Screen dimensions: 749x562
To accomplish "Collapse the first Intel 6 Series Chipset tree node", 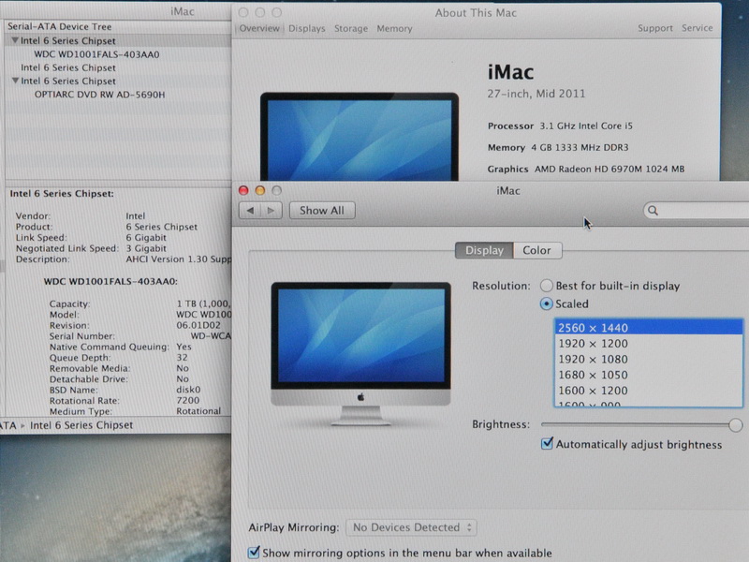I will click(15, 40).
